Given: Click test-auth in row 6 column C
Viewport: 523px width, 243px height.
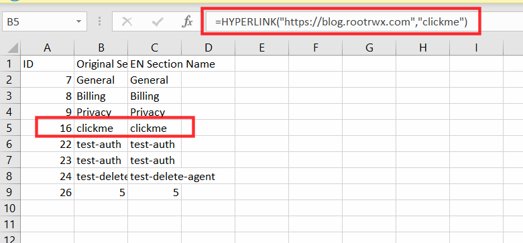Looking at the screenshot, I should click(154, 144).
